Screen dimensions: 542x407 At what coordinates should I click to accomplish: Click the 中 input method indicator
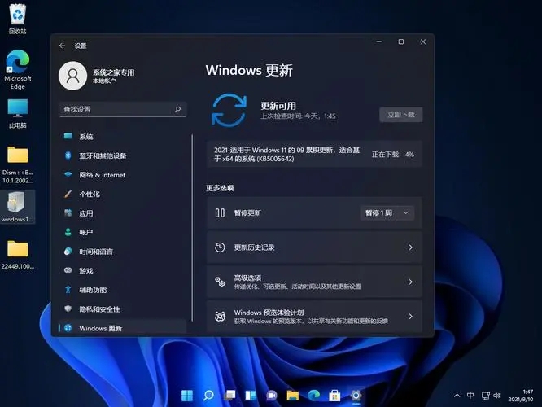click(x=470, y=395)
